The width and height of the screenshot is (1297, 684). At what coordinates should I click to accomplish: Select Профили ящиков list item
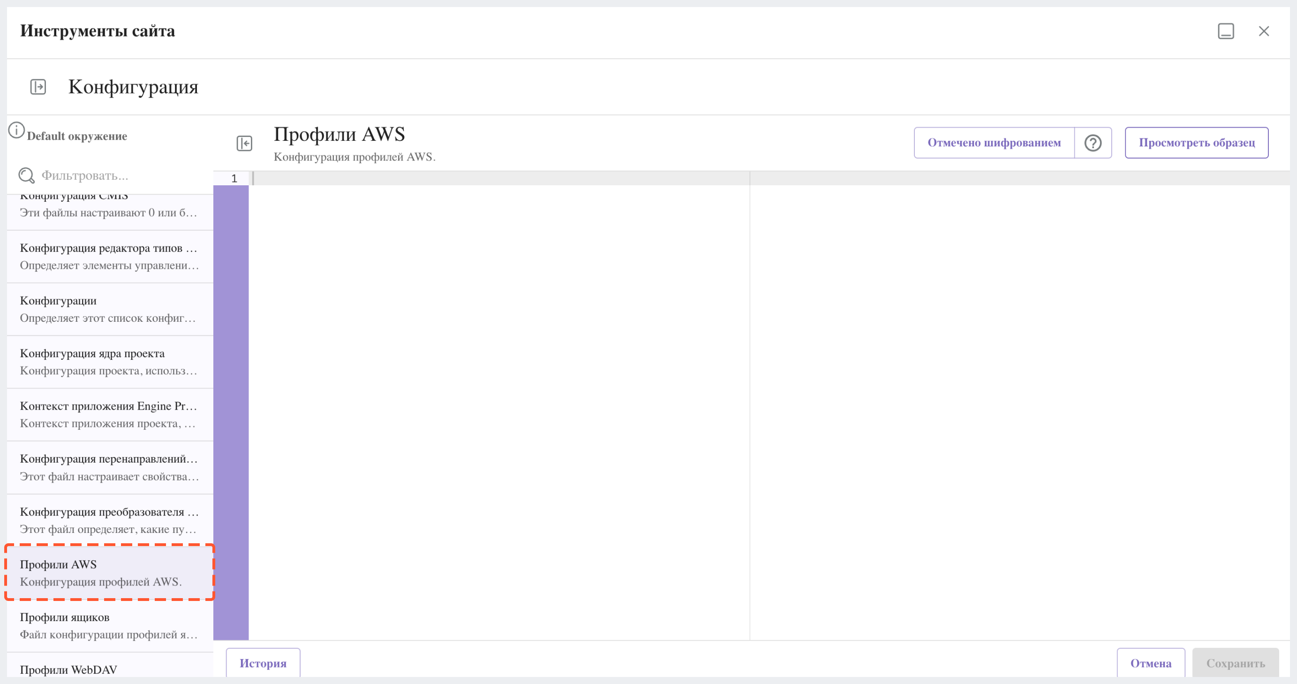tap(110, 625)
